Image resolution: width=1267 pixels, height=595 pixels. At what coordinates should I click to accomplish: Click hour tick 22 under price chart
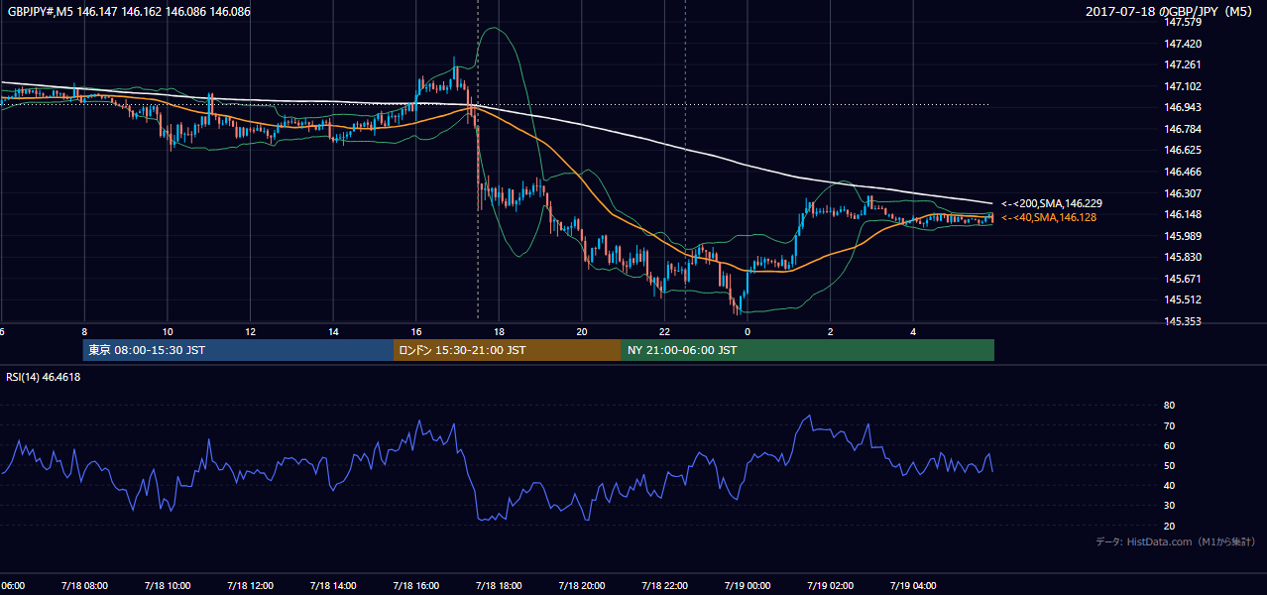coord(664,331)
